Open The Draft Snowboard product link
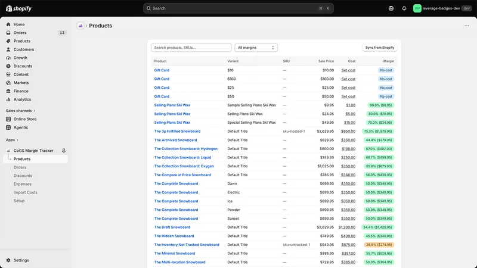The image size is (477, 268). tap(172, 228)
